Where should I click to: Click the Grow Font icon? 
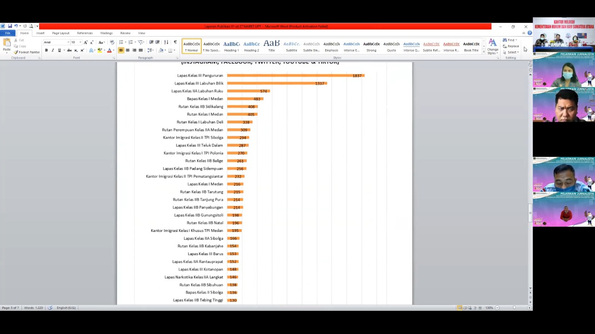[x=86, y=42]
